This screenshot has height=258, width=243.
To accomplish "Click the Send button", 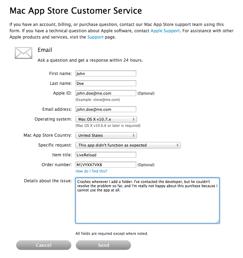I will click(103, 245).
